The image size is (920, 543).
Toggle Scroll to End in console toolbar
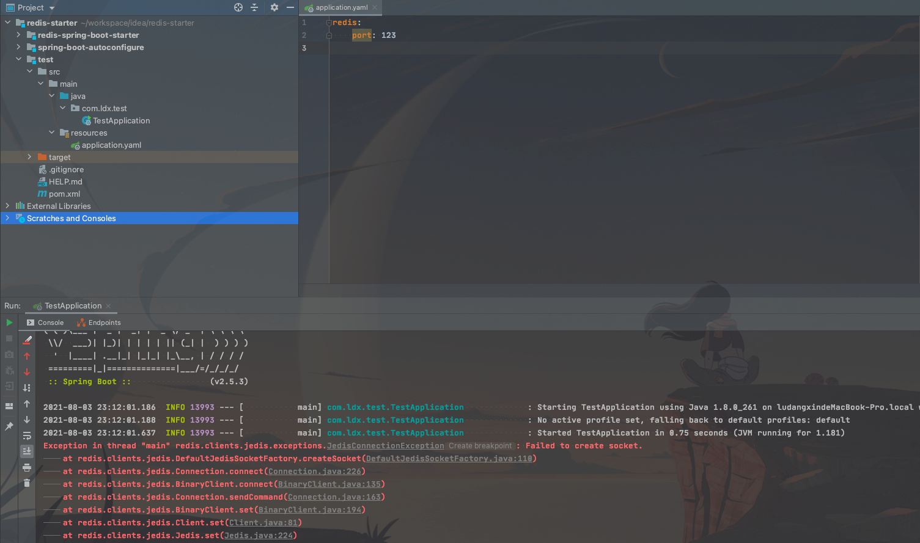(x=27, y=451)
